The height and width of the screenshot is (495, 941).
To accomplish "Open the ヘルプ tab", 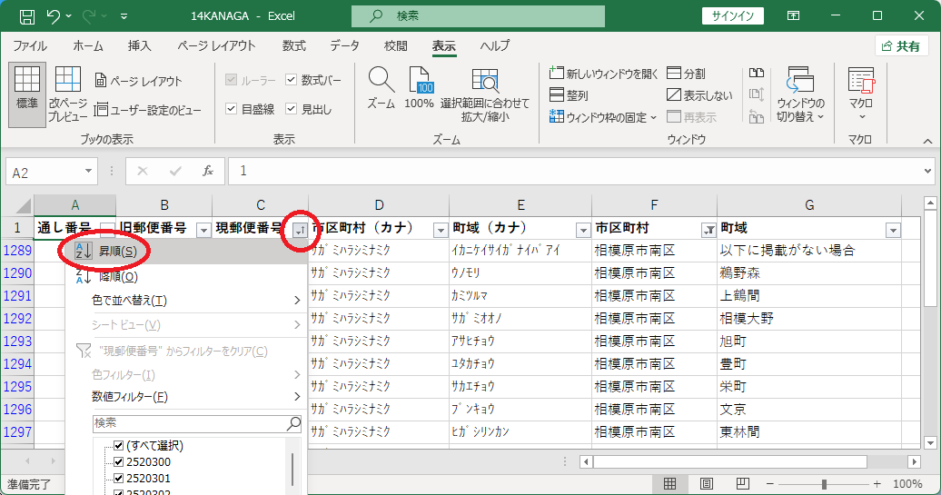I will point(495,45).
